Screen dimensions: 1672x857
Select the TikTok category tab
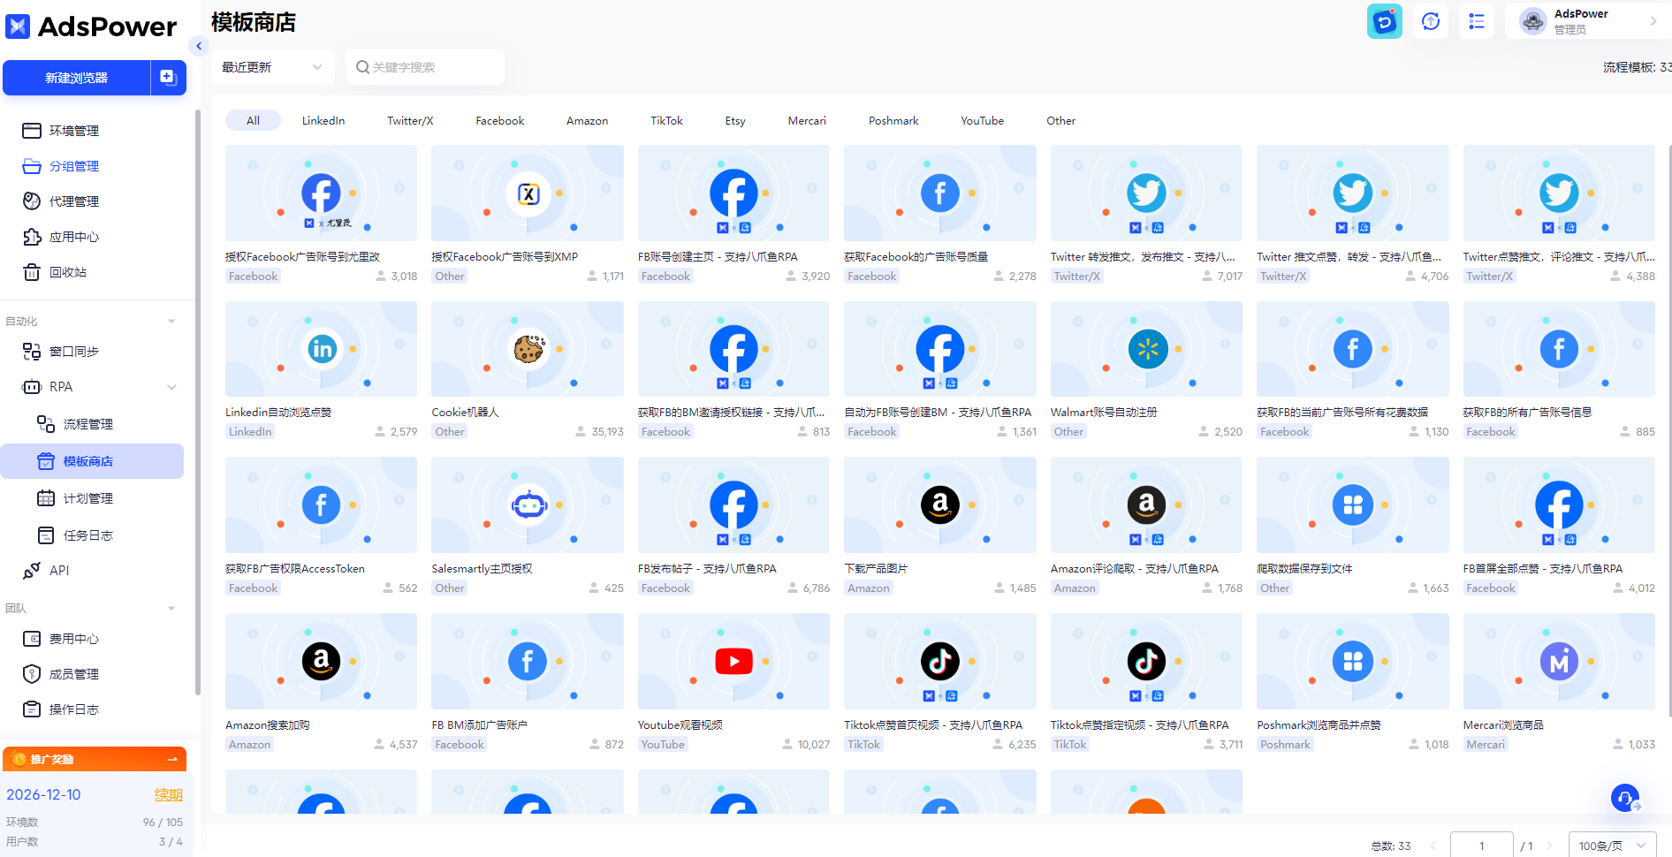(x=666, y=121)
